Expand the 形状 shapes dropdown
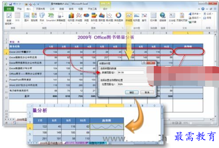This screenshot has width=219, height=148. click(x=42, y=23)
